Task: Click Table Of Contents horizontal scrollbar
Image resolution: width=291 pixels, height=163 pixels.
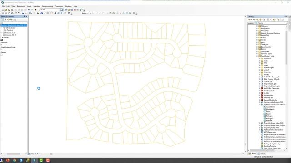Action: click(x=13, y=154)
